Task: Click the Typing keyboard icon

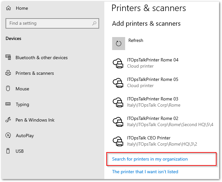Action: 8,104
